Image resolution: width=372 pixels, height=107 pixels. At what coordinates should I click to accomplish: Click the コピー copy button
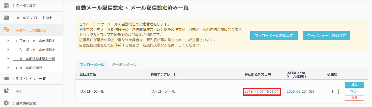pyautogui.click(x=354, y=91)
